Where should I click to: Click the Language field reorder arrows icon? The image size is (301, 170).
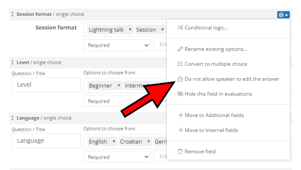click(x=12, y=118)
